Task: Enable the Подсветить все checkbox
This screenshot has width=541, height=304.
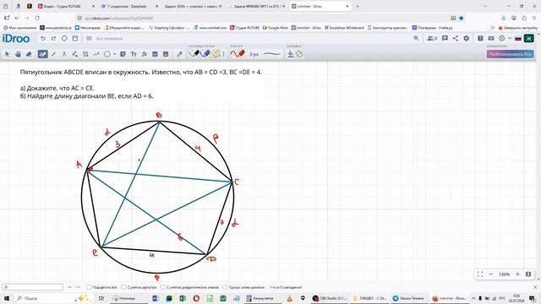Action: (89, 287)
